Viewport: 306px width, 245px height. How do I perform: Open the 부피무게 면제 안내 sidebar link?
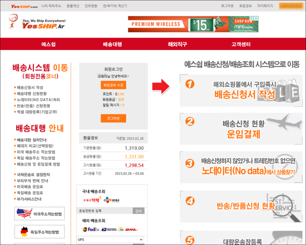tap(32, 181)
